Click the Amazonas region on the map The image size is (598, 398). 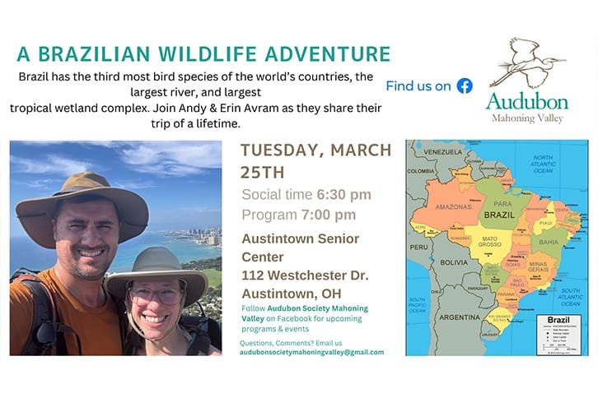coord(453,206)
